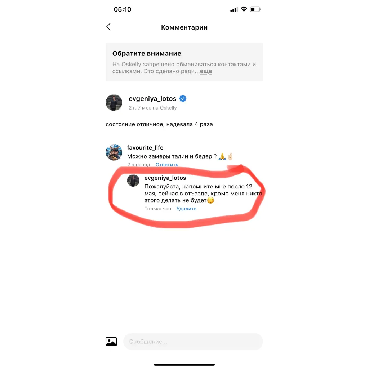Tap the blue verified badge
This screenshot has width=369, height=369.
(x=183, y=99)
